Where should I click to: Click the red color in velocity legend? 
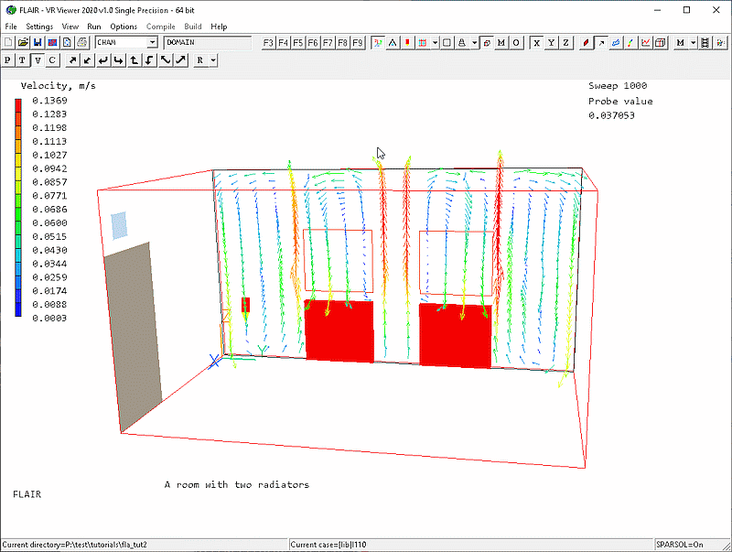click(x=19, y=103)
